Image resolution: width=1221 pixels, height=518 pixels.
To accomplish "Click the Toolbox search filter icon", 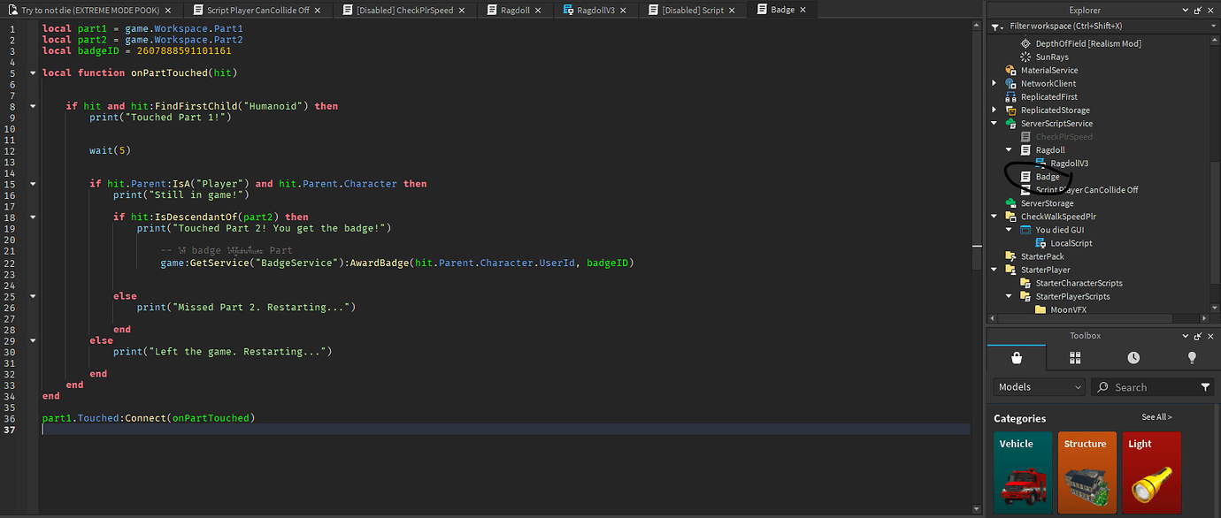I will 1206,386.
